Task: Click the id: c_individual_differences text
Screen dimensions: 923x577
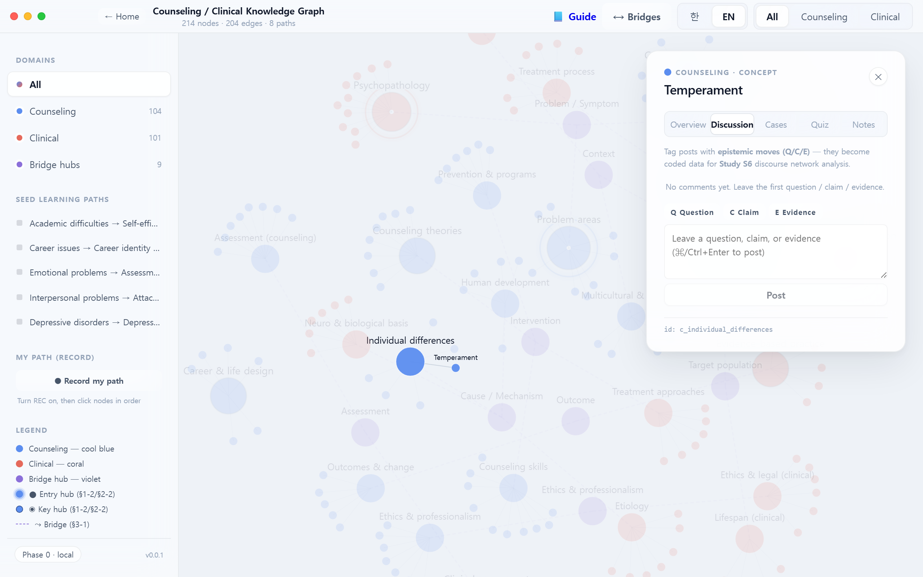Action: 718,329
